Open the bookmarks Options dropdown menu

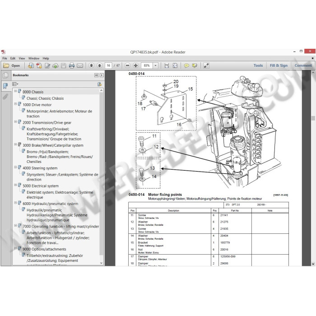[15, 84]
